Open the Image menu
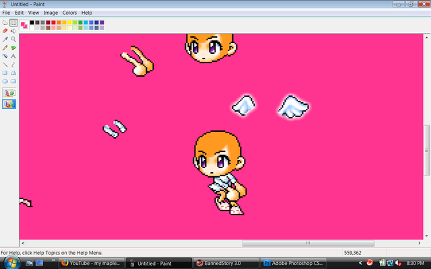 coord(51,13)
